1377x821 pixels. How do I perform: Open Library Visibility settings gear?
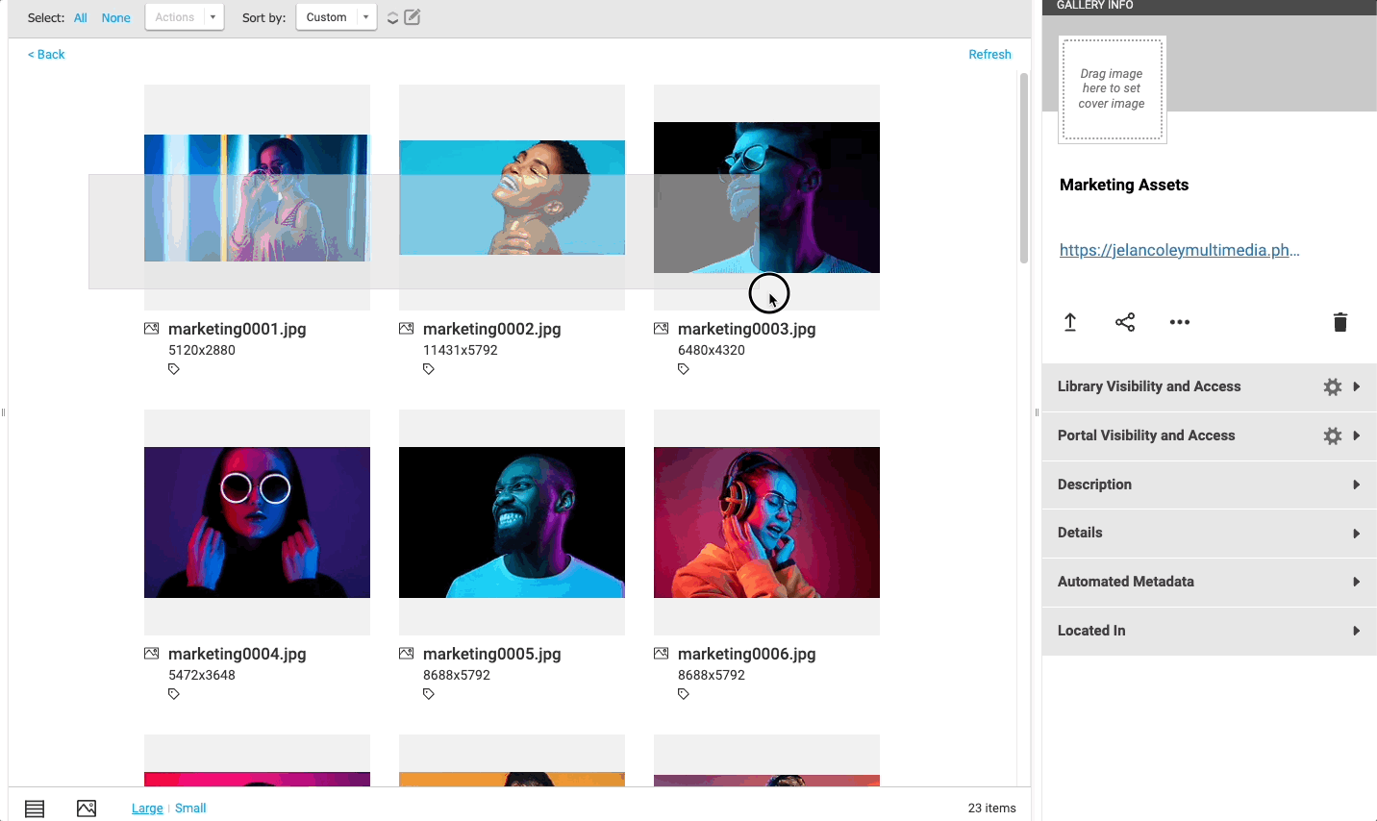pos(1333,386)
